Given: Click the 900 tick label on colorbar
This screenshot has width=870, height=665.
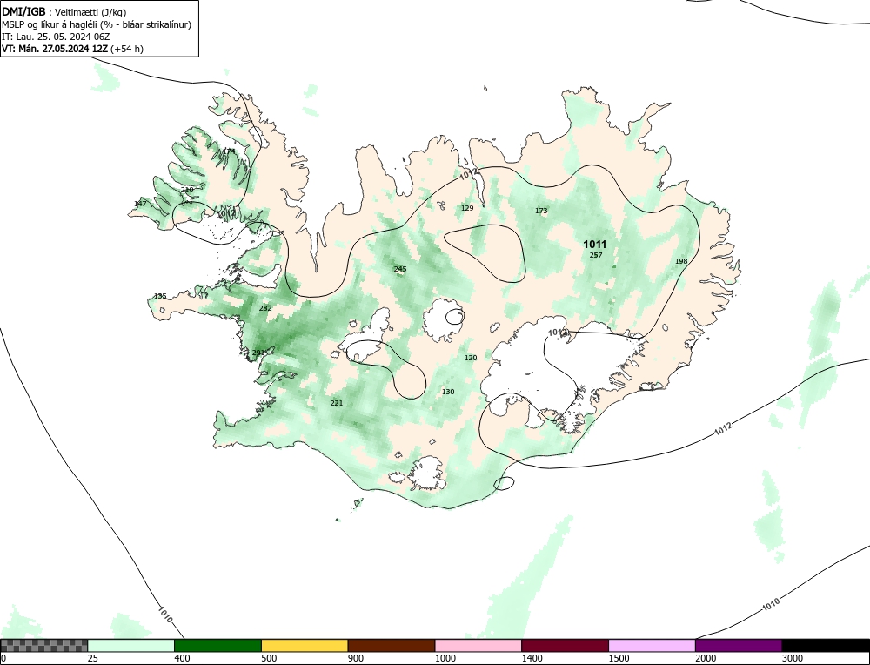Looking at the screenshot, I should coord(356,658).
